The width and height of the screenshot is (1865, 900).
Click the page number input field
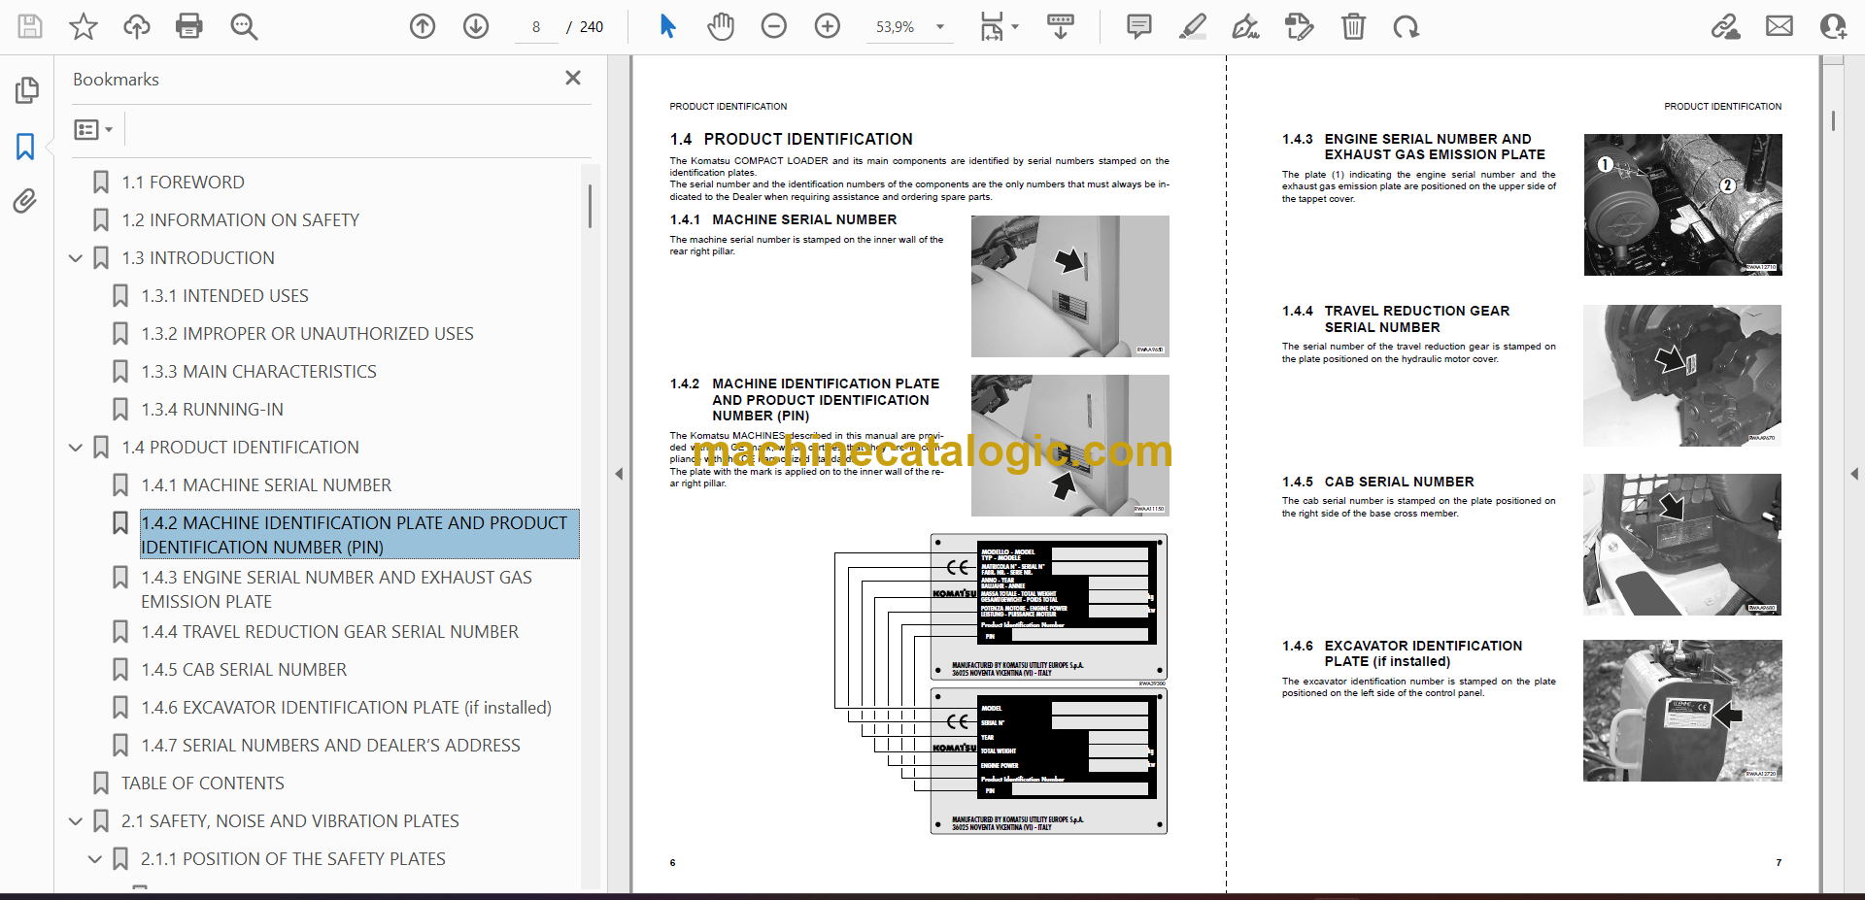pyautogui.click(x=536, y=27)
